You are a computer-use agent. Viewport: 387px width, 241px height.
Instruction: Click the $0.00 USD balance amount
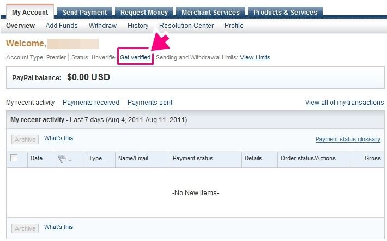point(88,77)
